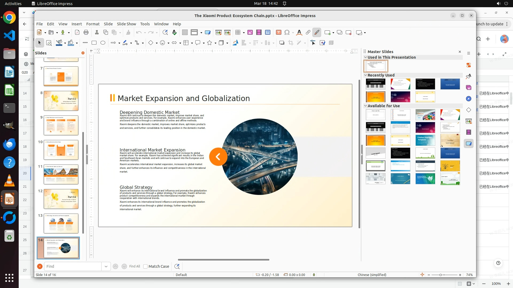
Task: Click the Display Grid icon
Action: 185,32
